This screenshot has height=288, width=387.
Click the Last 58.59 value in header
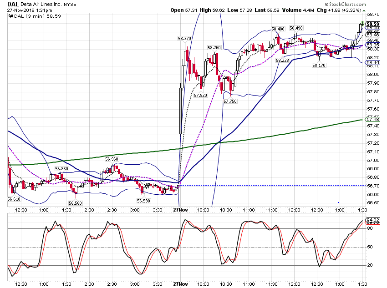click(267, 10)
